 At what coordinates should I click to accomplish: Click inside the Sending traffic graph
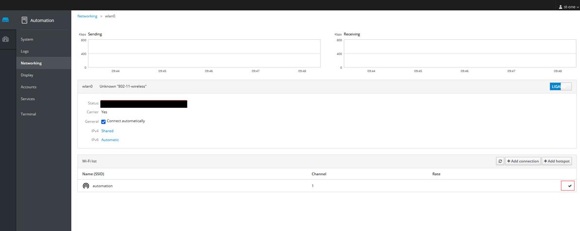coord(204,53)
